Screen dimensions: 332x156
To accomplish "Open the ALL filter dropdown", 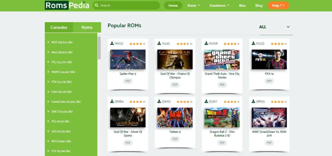I will click(276, 27).
